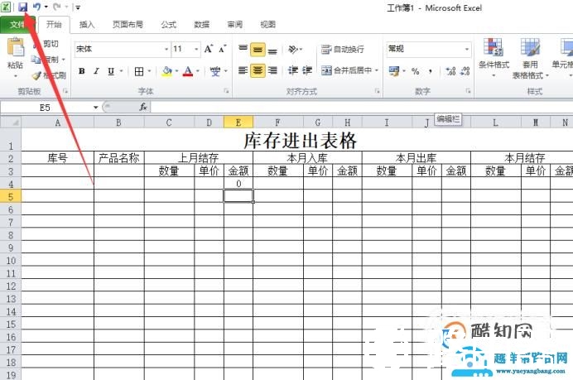Increase font size with large A icon
Viewport: 573px width, 380px height.
click(209, 49)
